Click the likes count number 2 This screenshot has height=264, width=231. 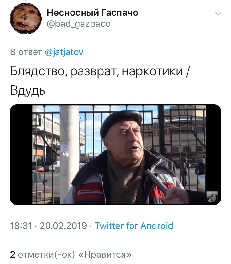click(x=13, y=254)
